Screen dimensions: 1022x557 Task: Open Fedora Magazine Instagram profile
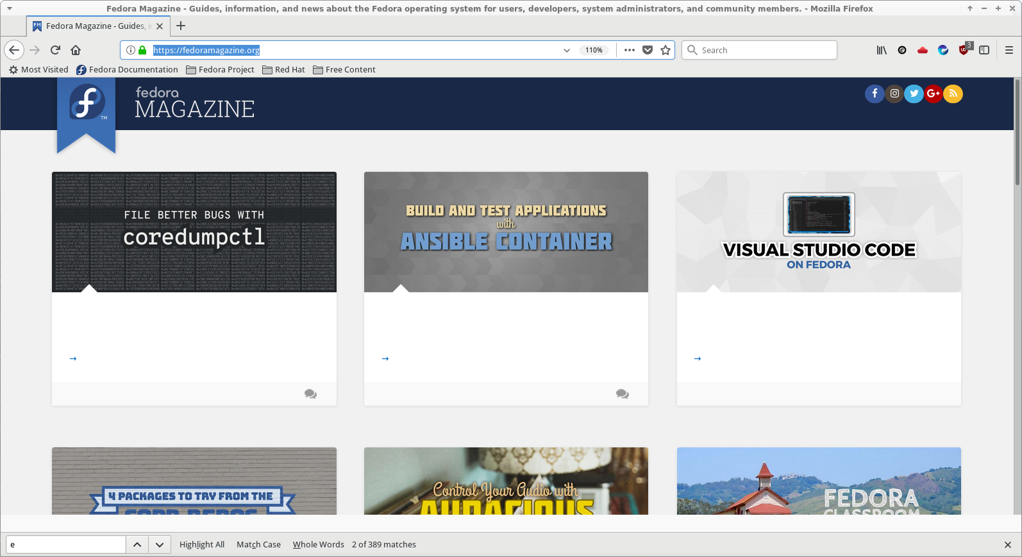(894, 94)
